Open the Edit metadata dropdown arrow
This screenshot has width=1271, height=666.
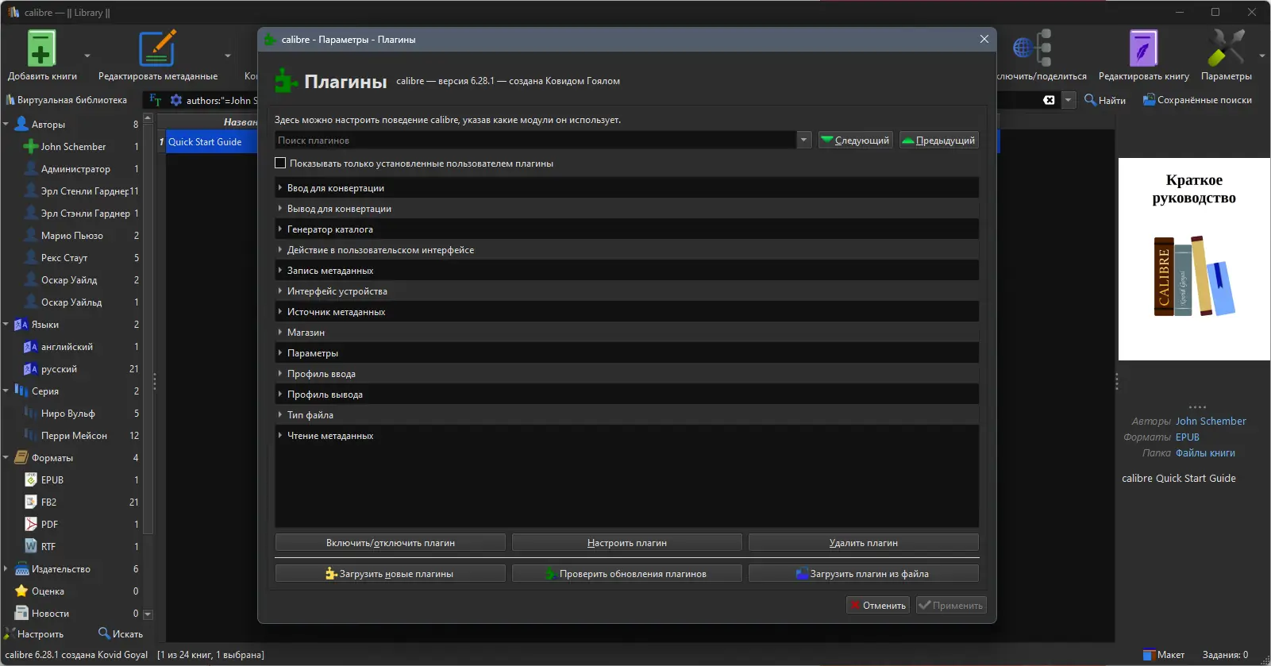[228, 56]
